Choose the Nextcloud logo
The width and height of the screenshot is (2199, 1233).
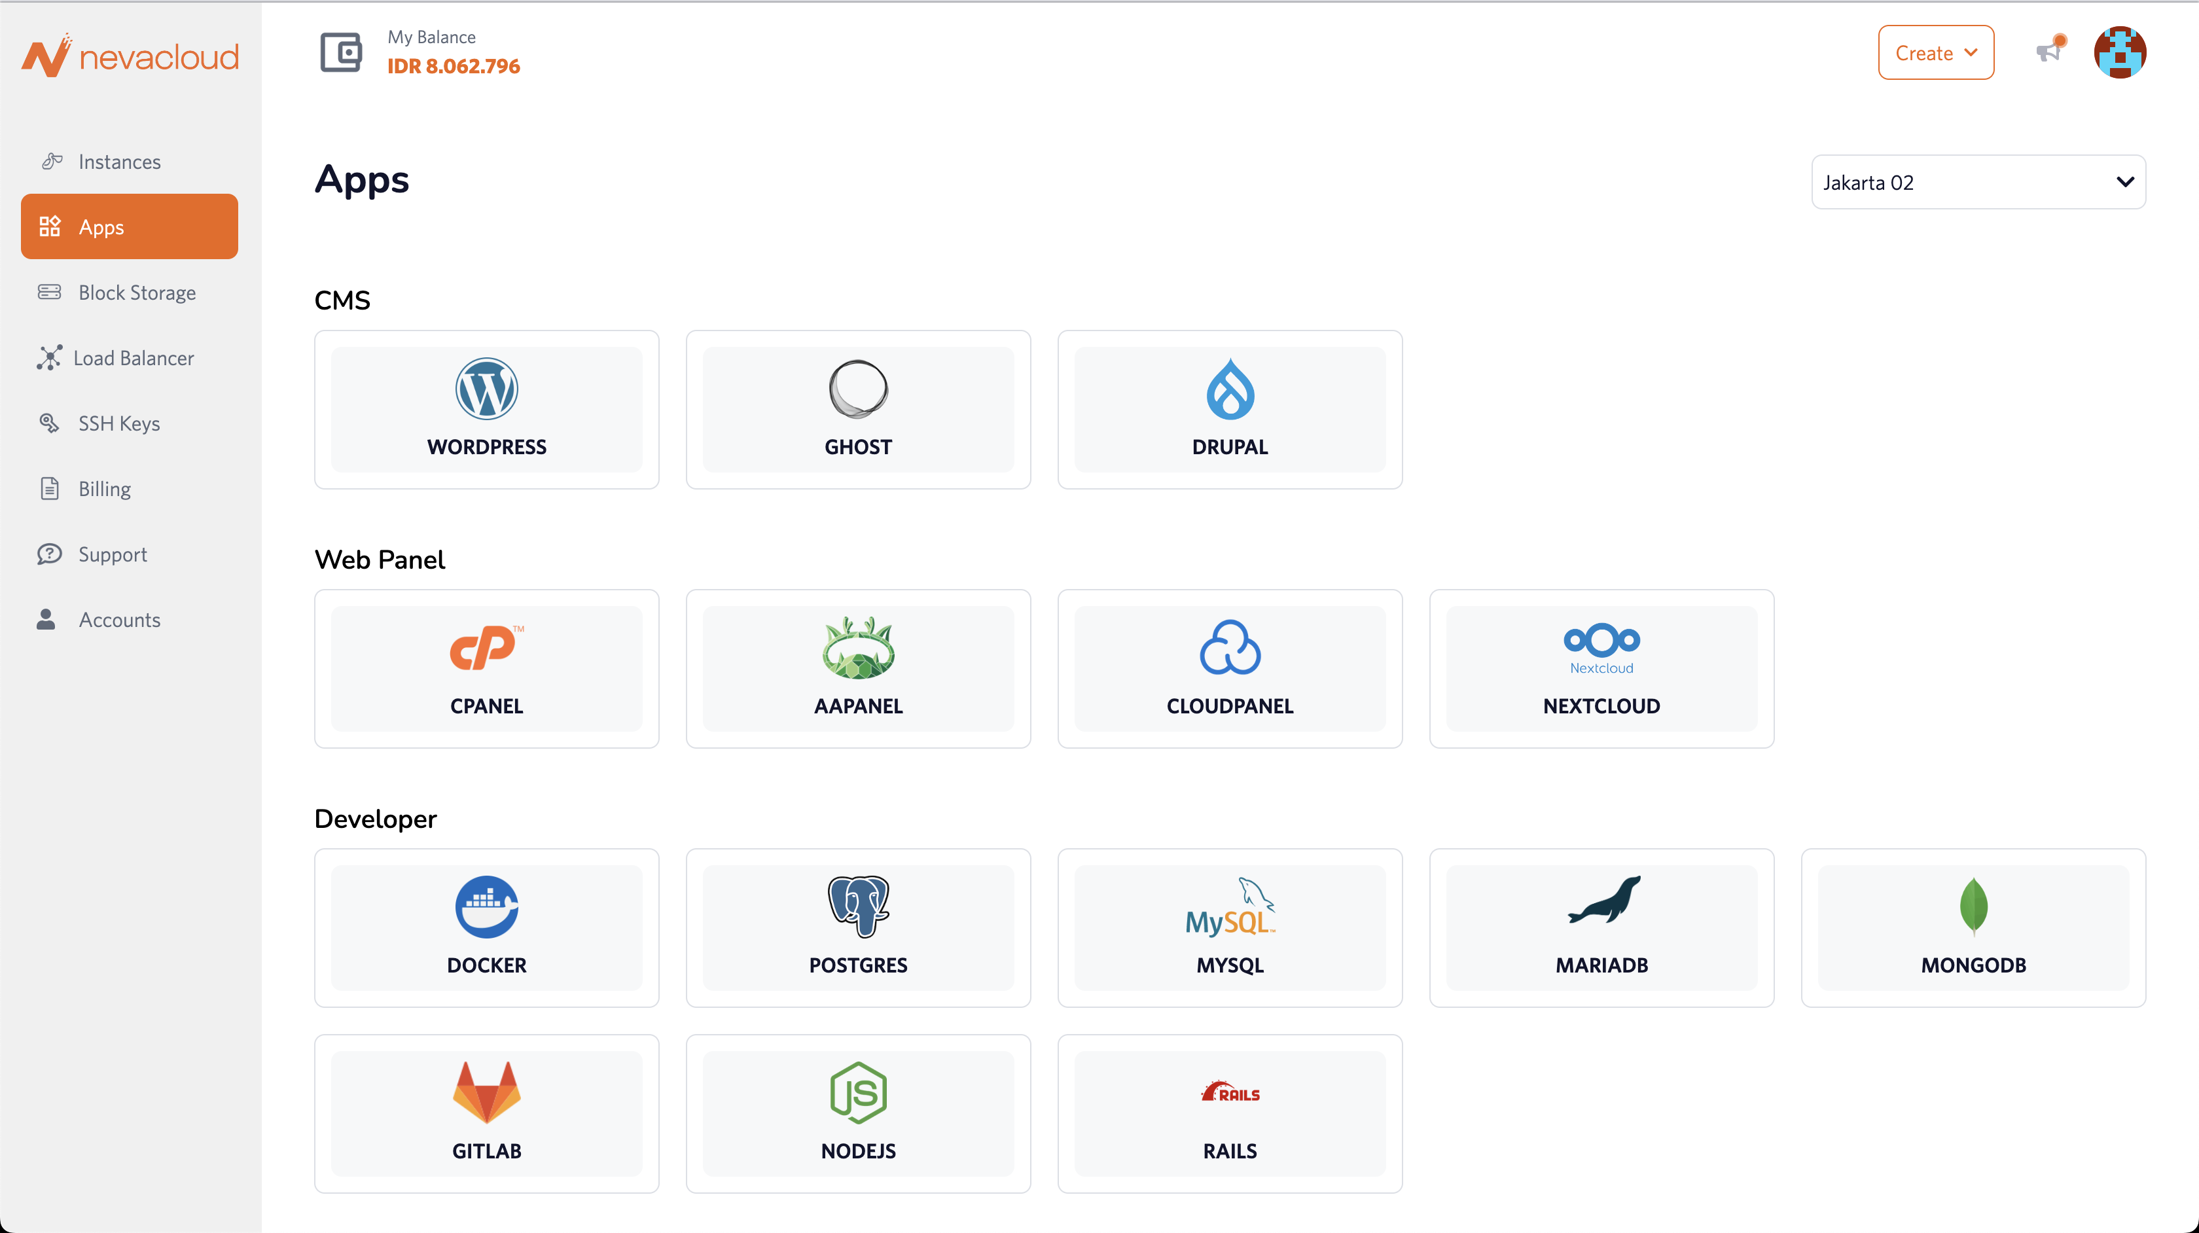pos(1601,649)
